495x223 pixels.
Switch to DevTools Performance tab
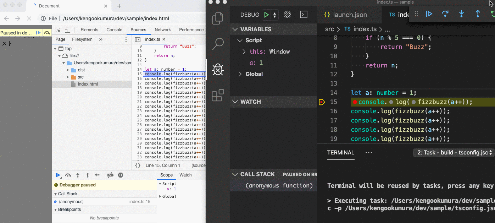click(191, 30)
